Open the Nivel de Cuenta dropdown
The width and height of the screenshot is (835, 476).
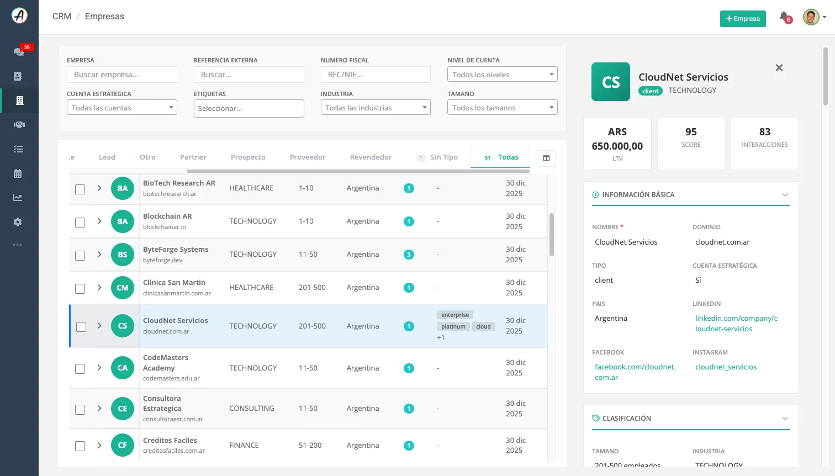point(503,75)
